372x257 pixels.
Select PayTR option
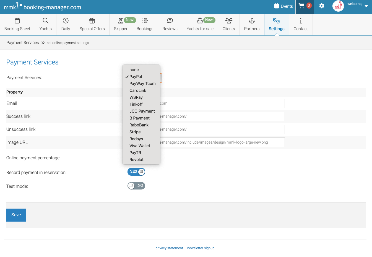click(141, 153)
